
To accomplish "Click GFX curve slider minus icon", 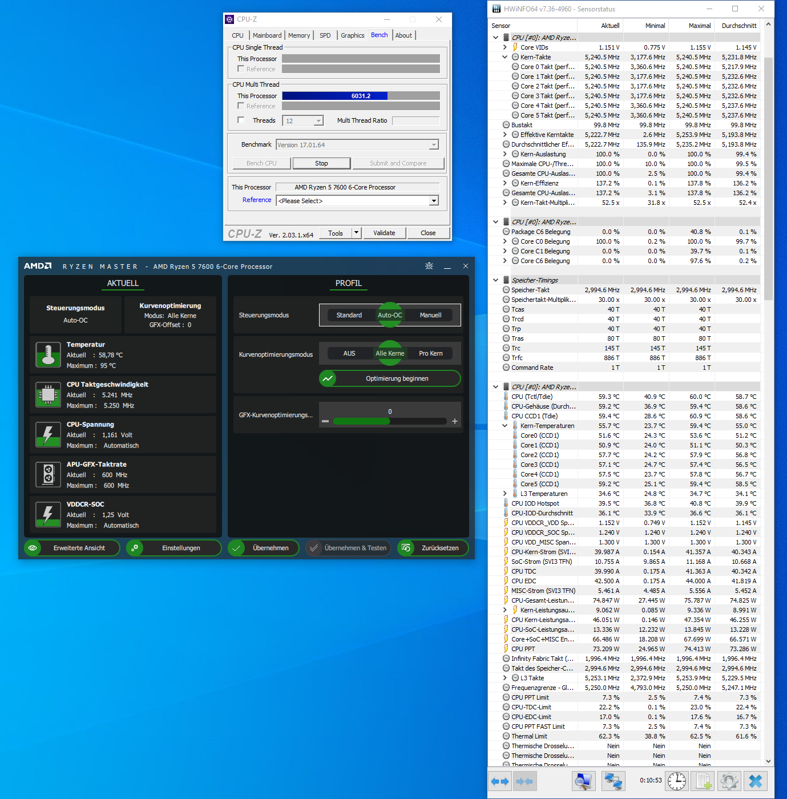I will (325, 422).
